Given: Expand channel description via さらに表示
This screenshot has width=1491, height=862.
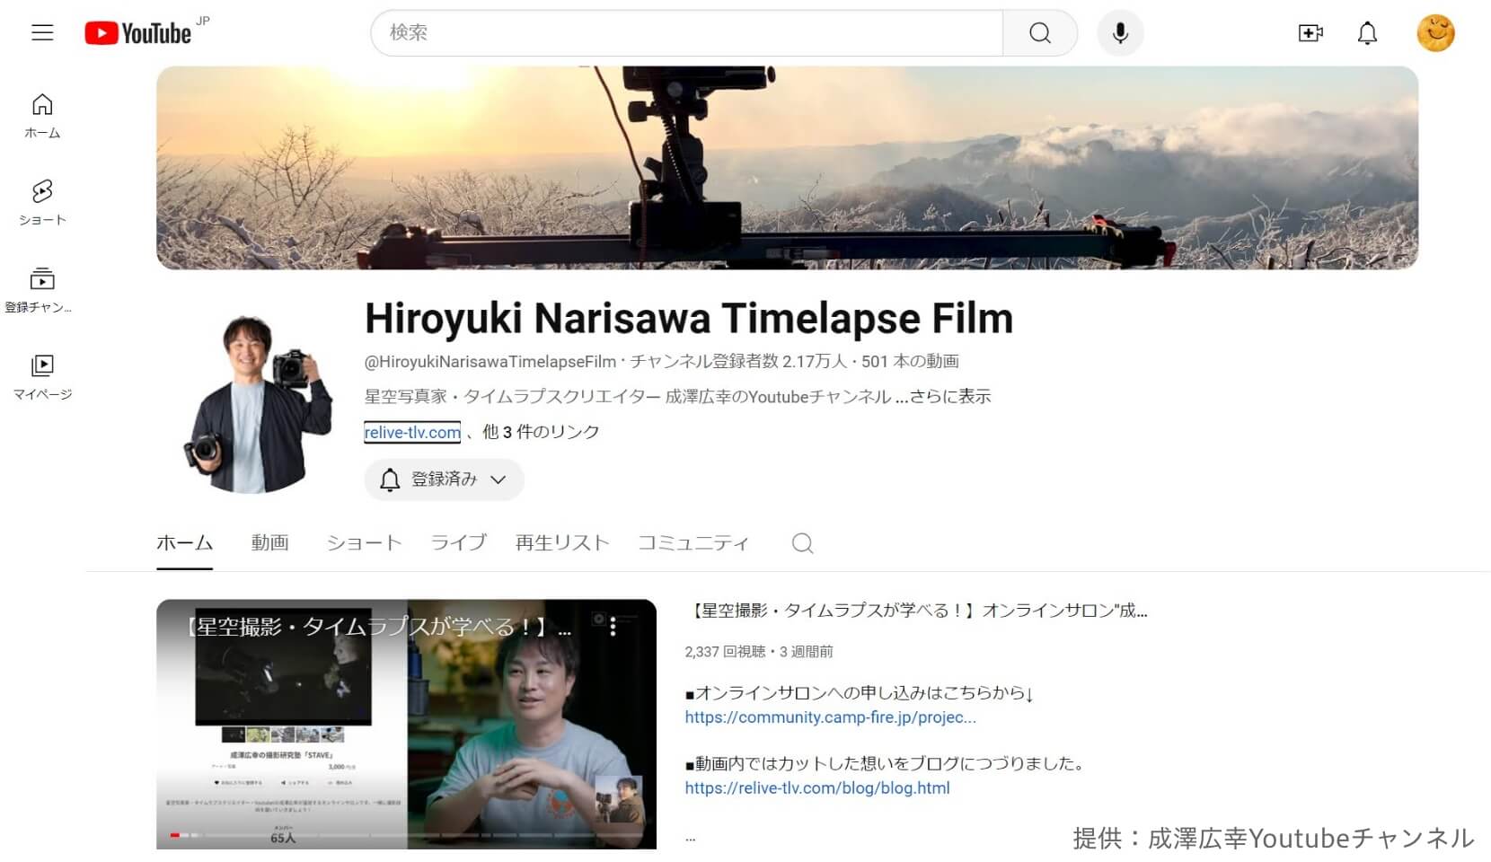Looking at the screenshot, I should pos(949,397).
